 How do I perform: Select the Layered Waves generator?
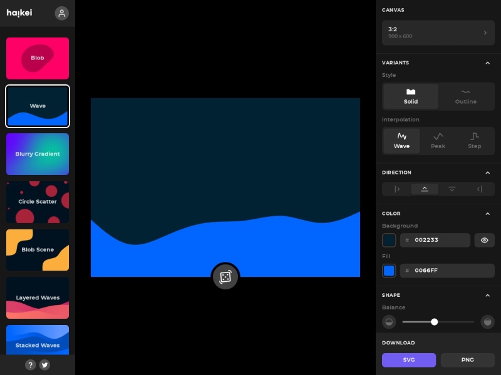pyautogui.click(x=38, y=298)
